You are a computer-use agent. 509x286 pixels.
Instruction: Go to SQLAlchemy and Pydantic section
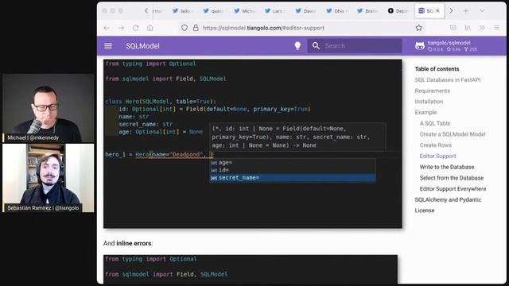point(448,199)
